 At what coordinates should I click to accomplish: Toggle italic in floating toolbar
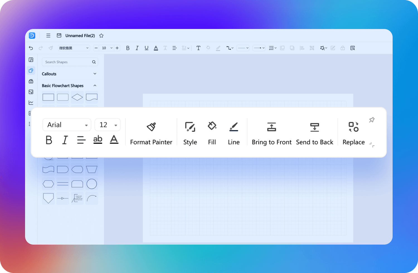[x=65, y=140]
